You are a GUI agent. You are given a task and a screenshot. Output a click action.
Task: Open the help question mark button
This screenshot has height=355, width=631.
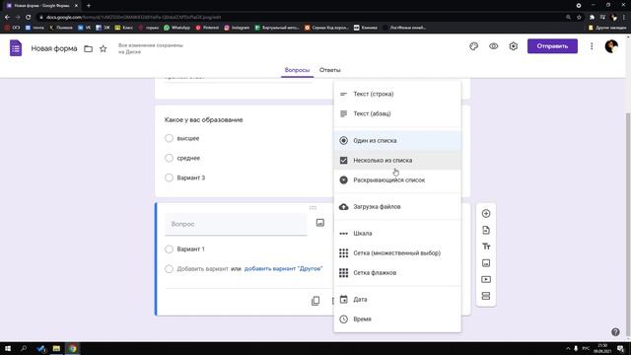click(615, 332)
